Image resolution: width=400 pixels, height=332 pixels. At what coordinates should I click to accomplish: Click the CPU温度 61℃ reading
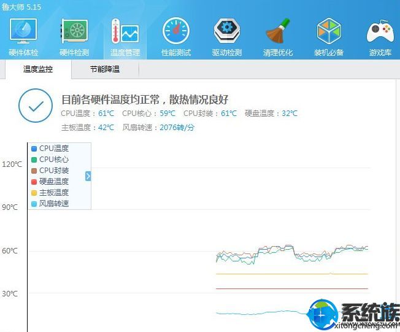click(88, 114)
